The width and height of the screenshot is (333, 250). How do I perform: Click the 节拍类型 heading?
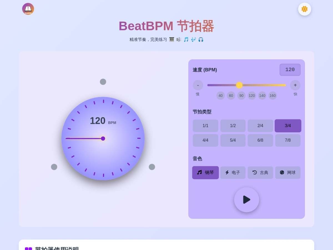(202, 112)
